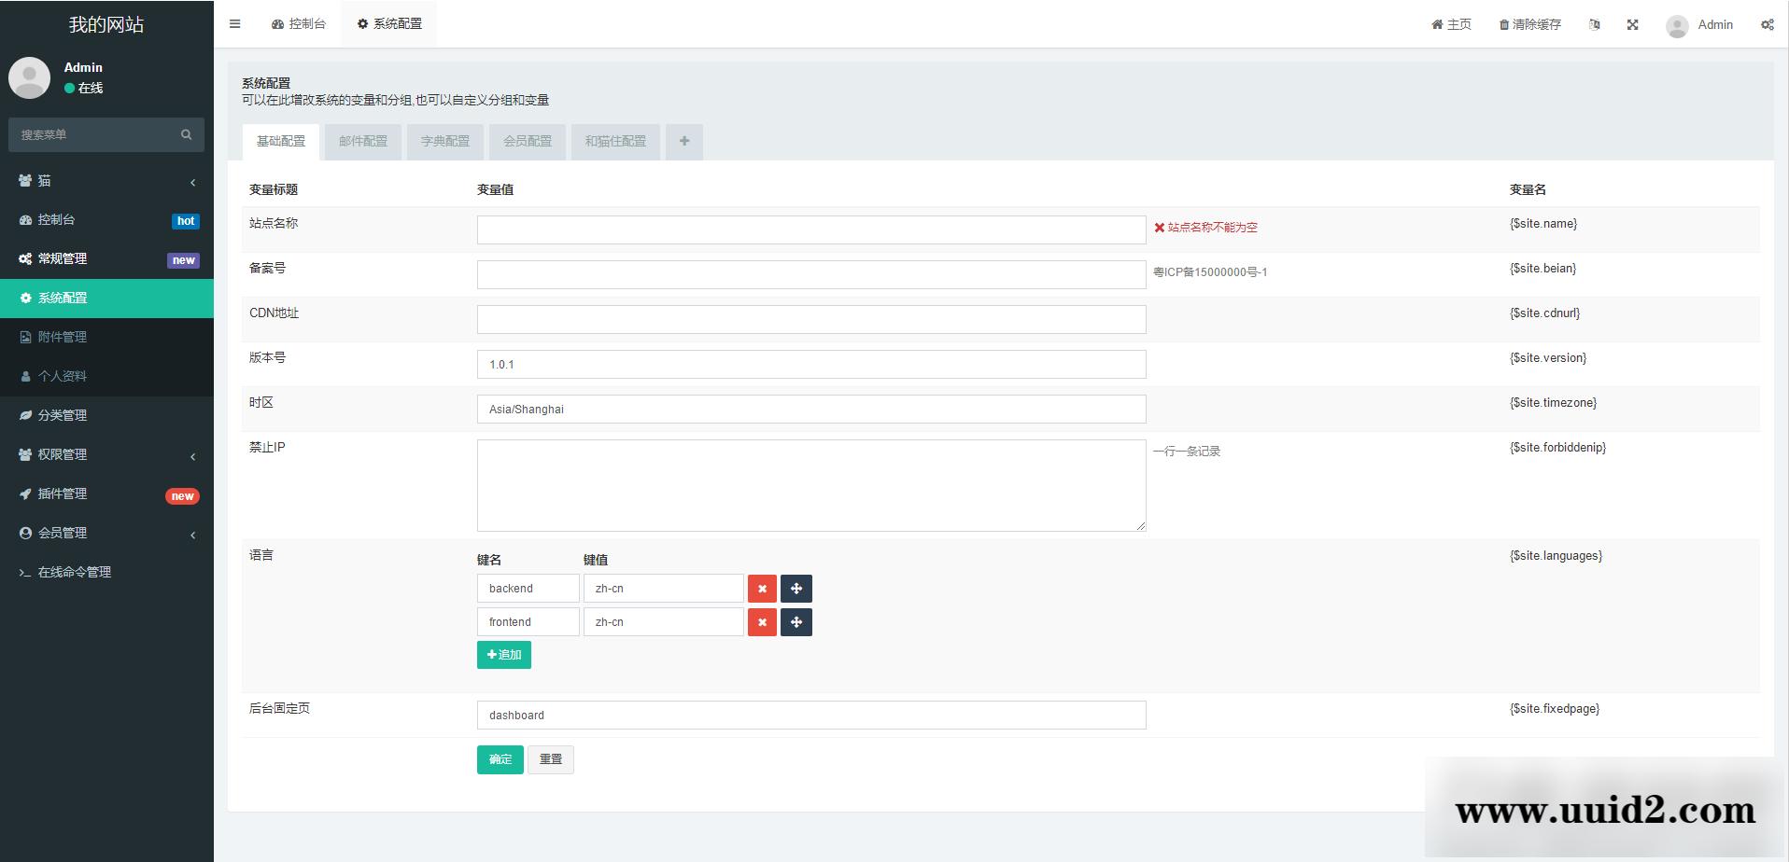This screenshot has width=1789, height=862.
Task: Click the fullscreen icon in top bar
Action: coord(1632,25)
